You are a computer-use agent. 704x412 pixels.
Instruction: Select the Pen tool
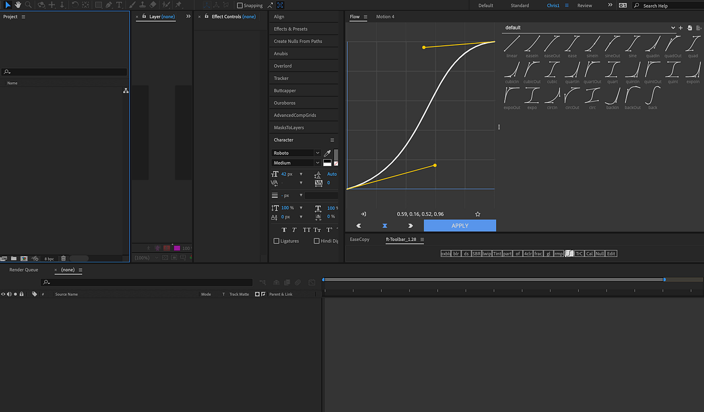109,5
